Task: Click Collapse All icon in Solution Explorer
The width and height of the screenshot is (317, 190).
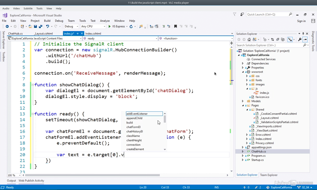Action: 277,40
